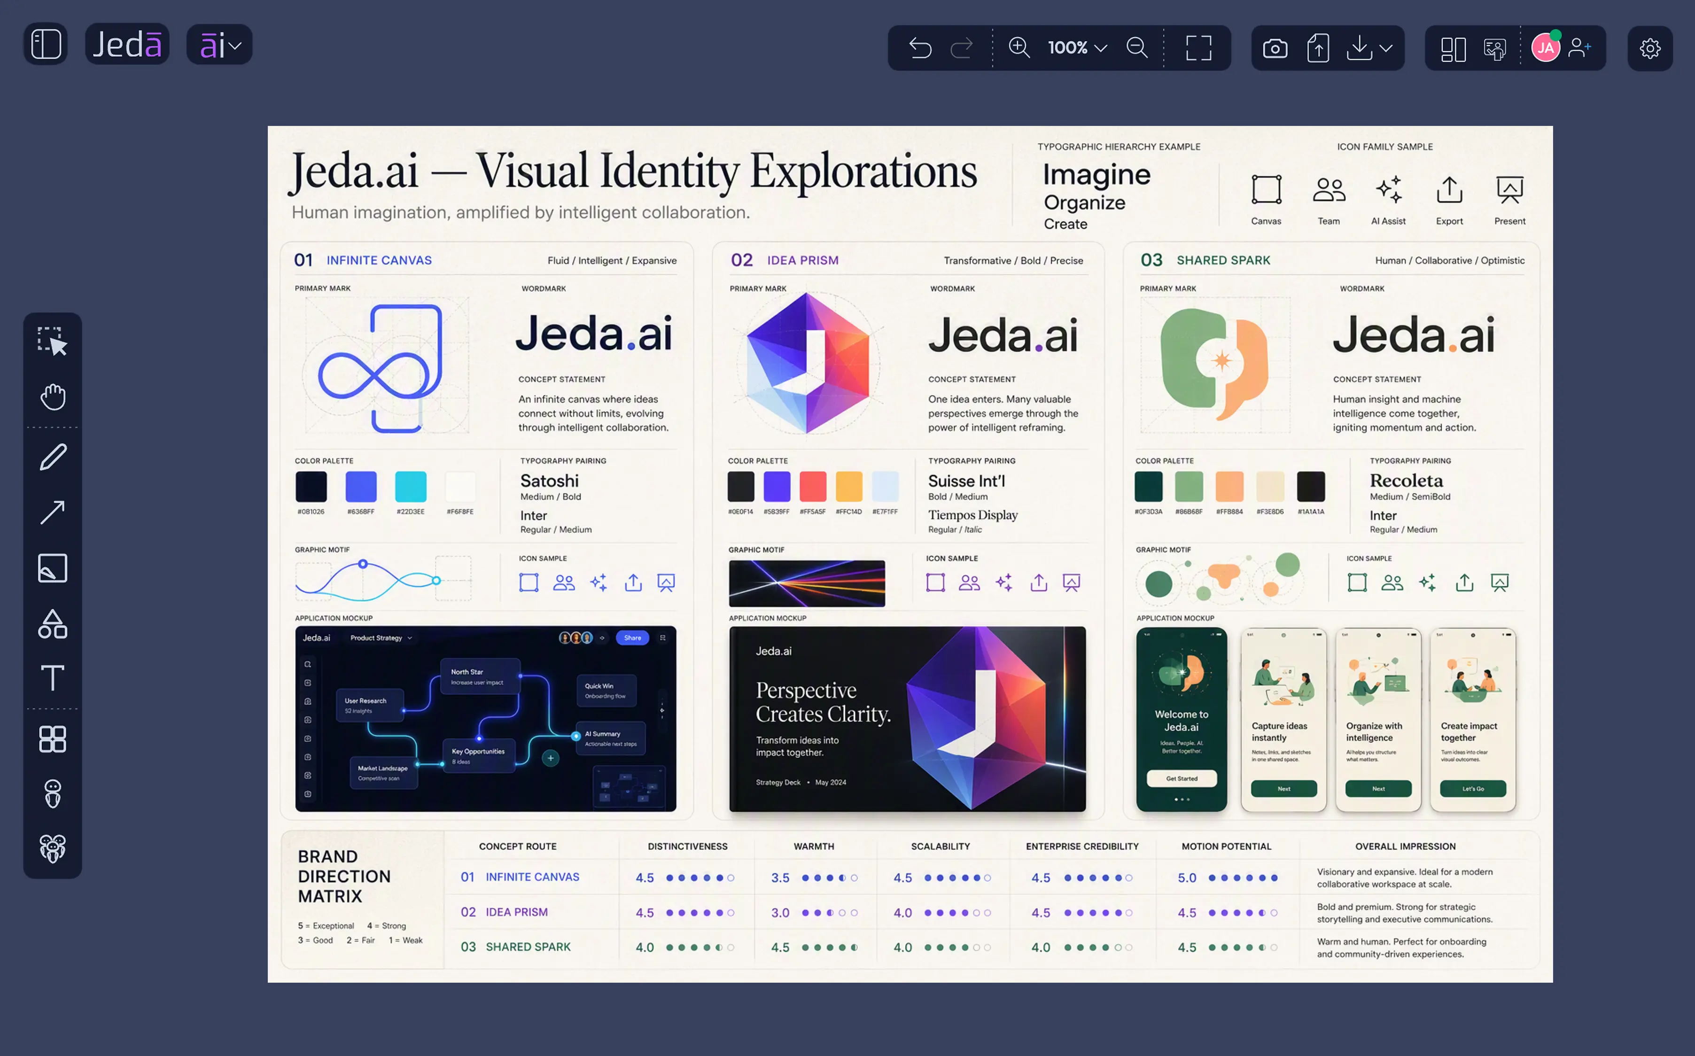The image size is (1695, 1056).
Task: Open the templates grid tool
Action: point(52,739)
